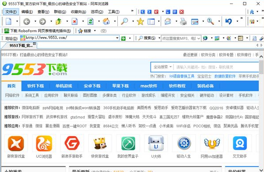Click the blue next-tab arrow icon
This screenshot has height=172, width=264.
pyautogui.click(x=149, y=11)
